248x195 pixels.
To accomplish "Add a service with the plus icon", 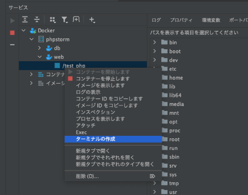I will tap(92, 20).
